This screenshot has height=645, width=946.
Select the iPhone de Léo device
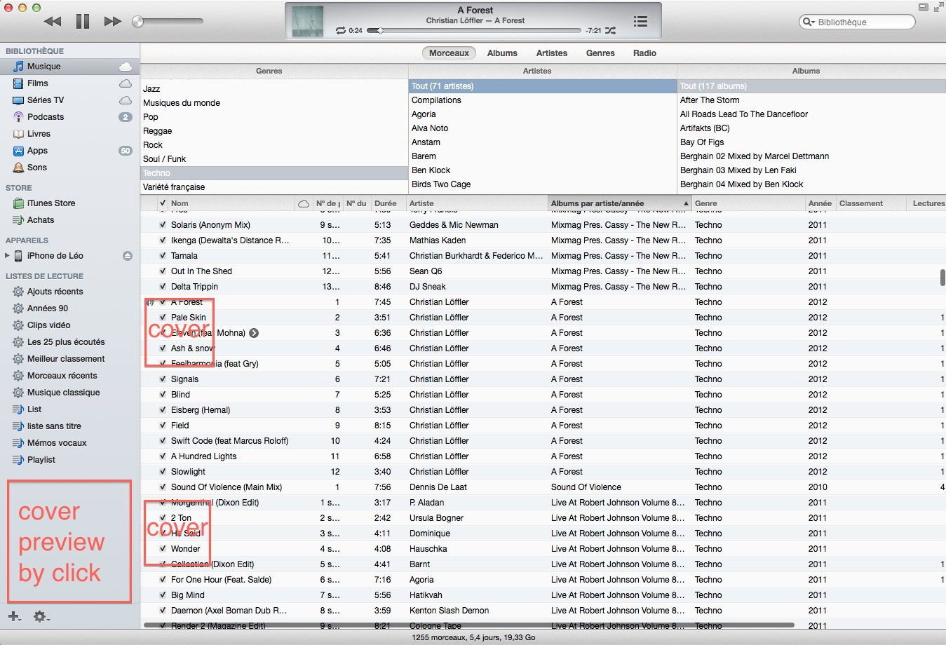coord(55,256)
